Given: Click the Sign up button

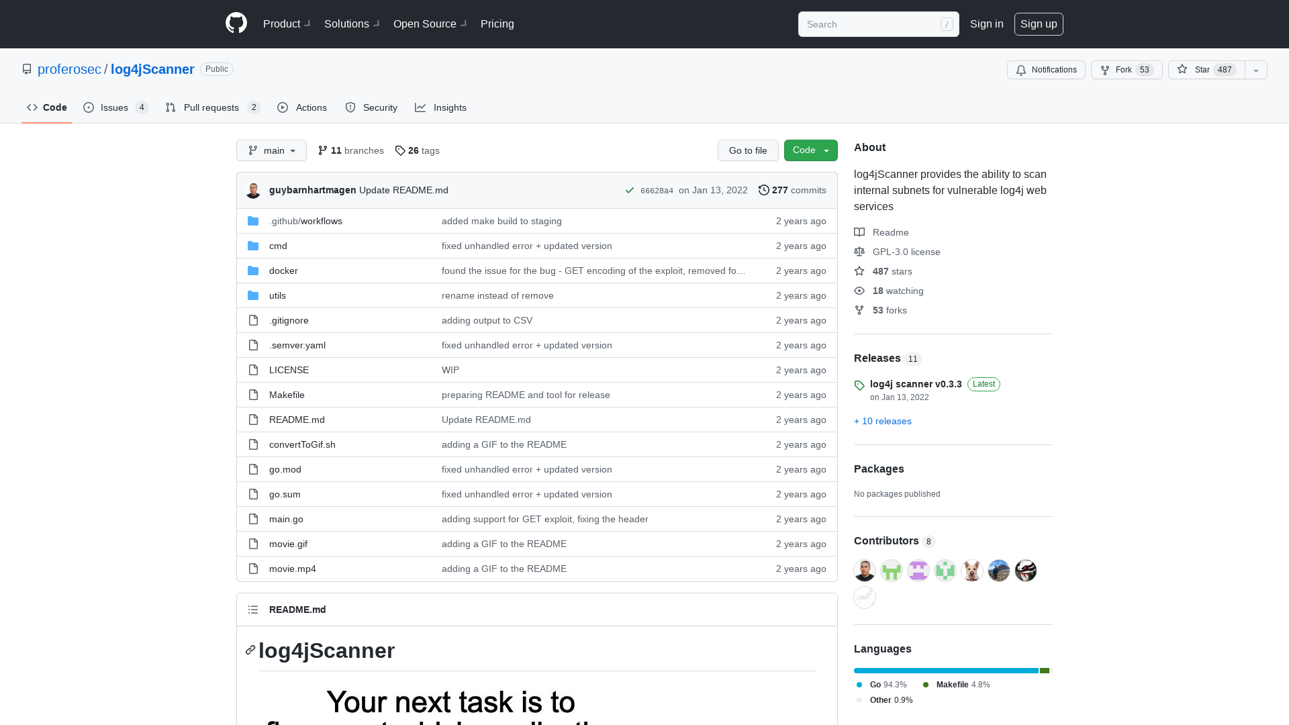Looking at the screenshot, I should coord(1039,23).
